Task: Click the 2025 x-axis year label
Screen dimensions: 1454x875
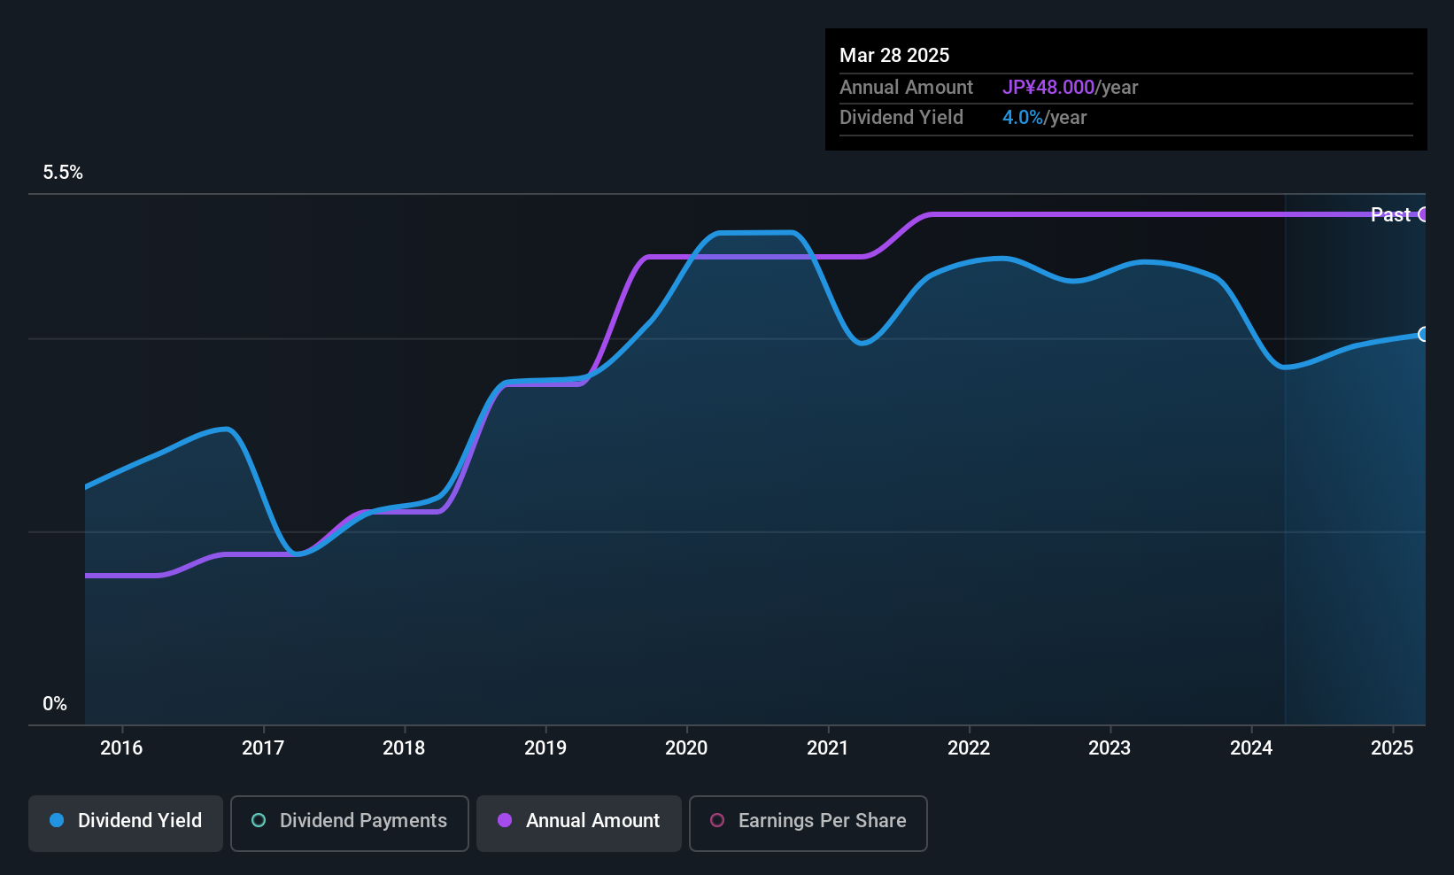Action: (1392, 747)
